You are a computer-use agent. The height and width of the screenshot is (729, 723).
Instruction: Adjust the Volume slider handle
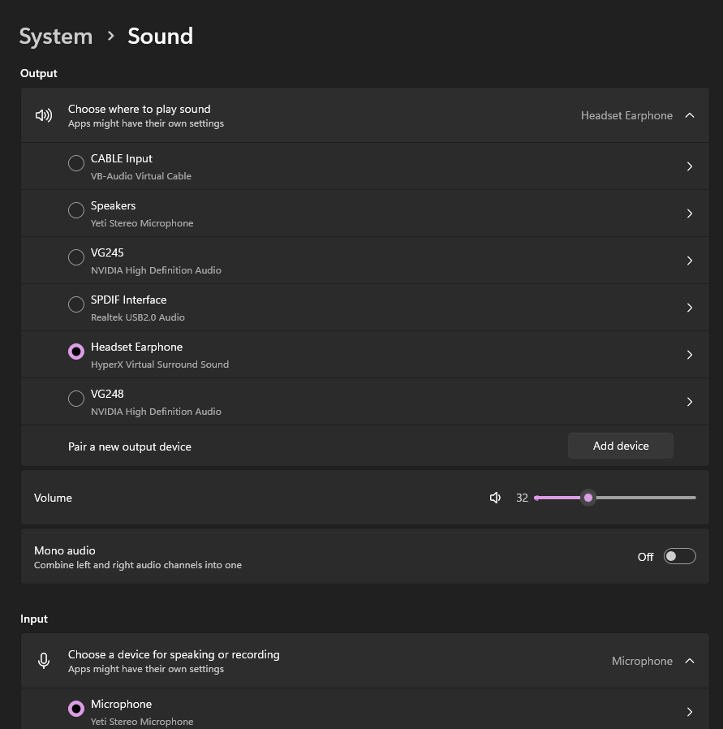pos(587,498)
